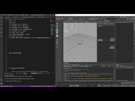The image size is (135, 101).
Task: Click the kill terminal trash icon
Action: click(x=49, y=73)
